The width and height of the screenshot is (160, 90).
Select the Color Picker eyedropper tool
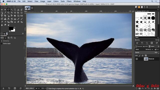5,13
